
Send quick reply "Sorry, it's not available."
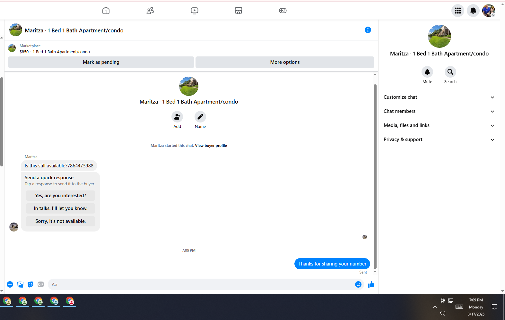tap(61, 221)
